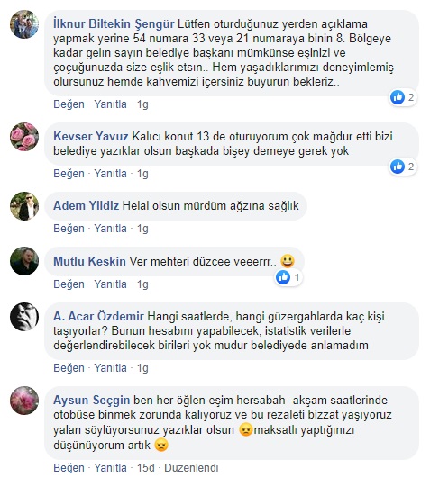Screen dimensions: 430x478
Task: Open Kevser Yavuz's rose profile picture
Action: pos(24,137)
